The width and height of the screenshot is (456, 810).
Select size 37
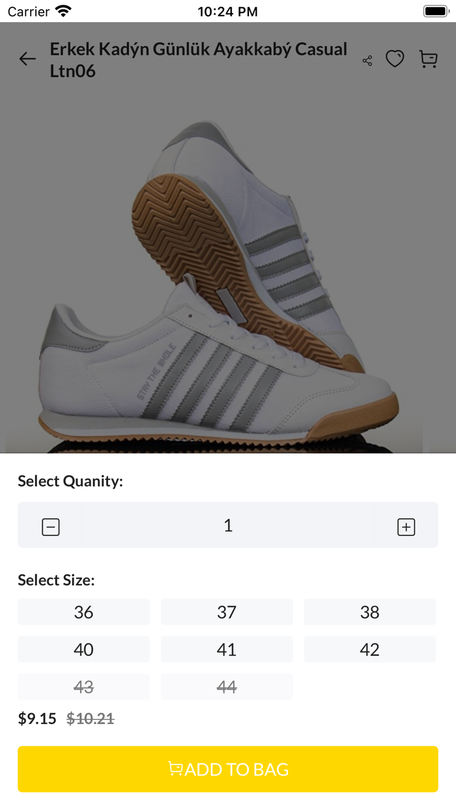click(227, 612)
